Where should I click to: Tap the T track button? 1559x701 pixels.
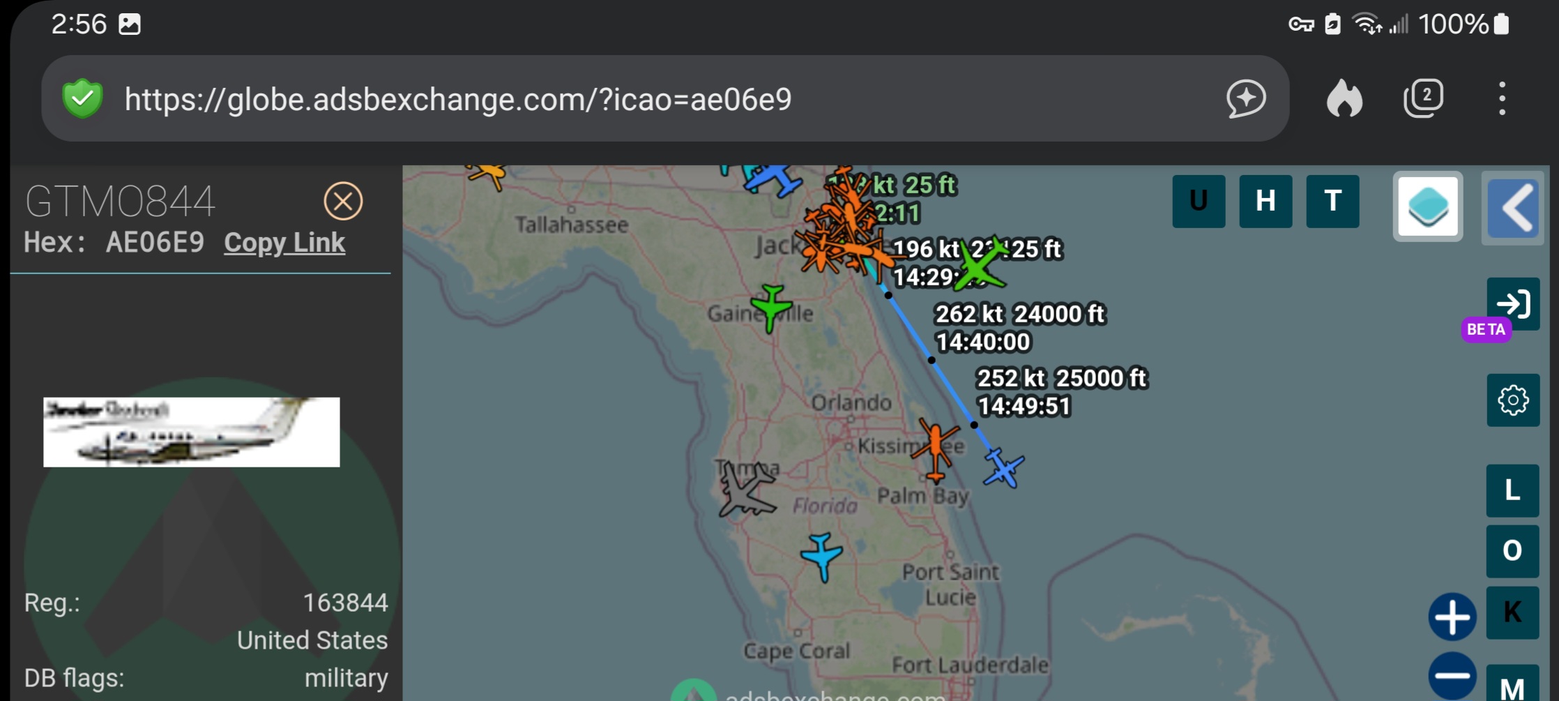point(1332,202)
